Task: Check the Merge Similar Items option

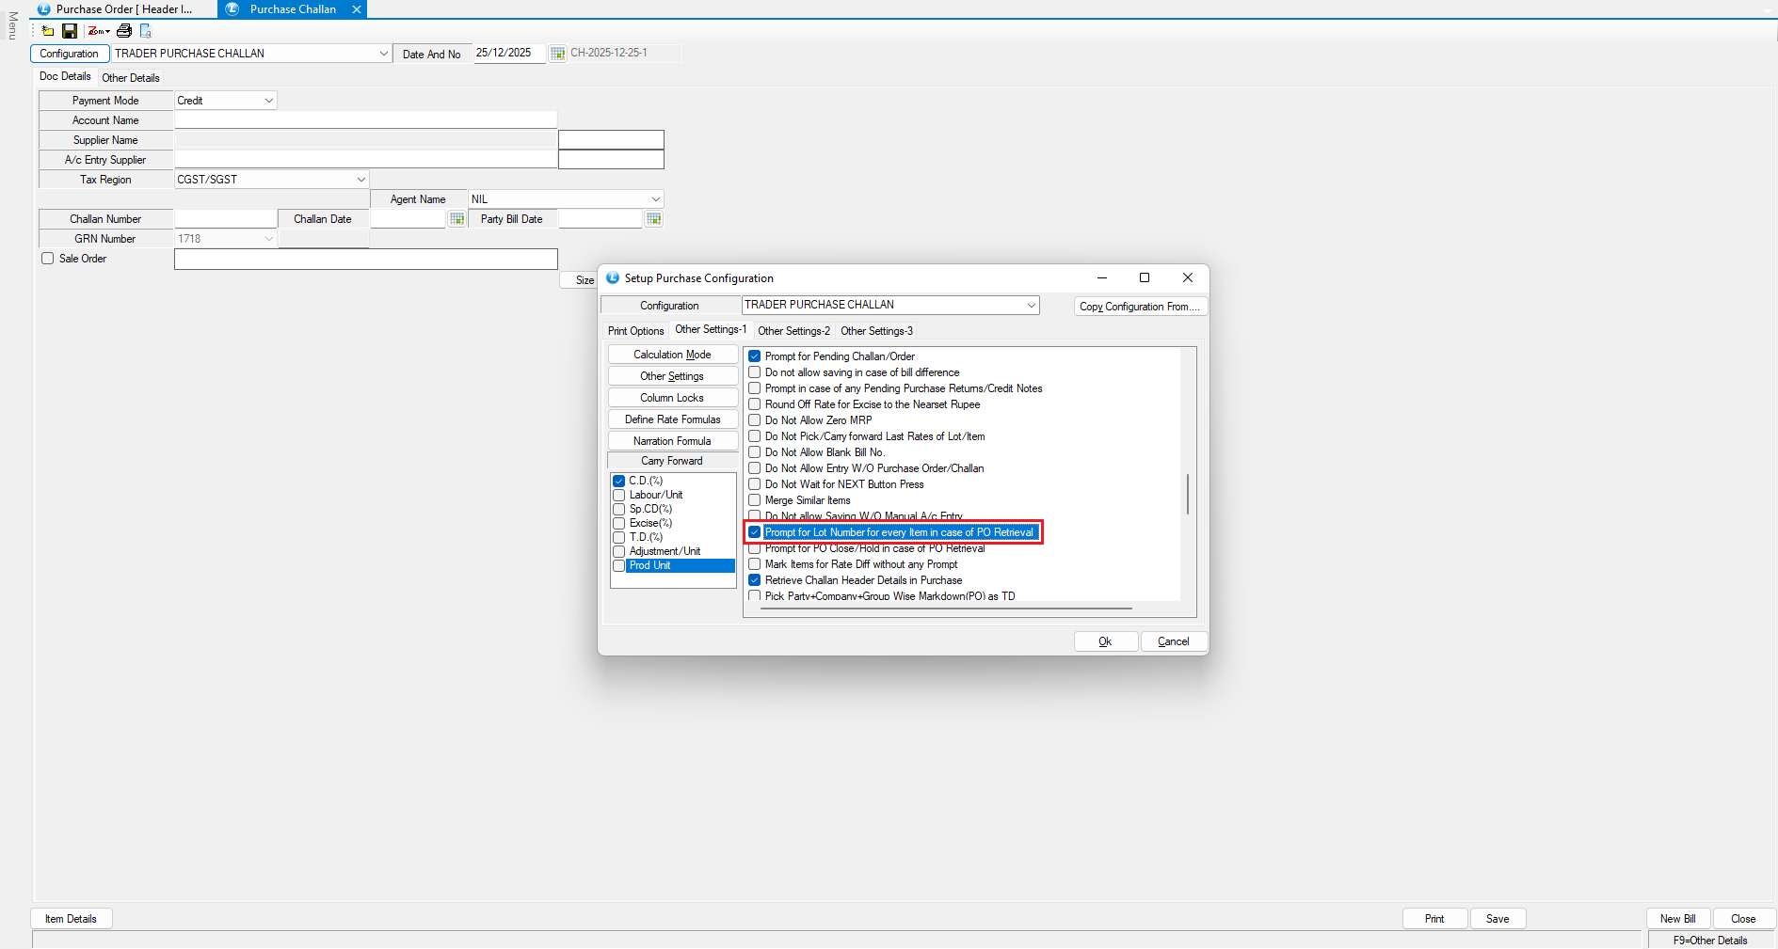Action: coord(755,500)
